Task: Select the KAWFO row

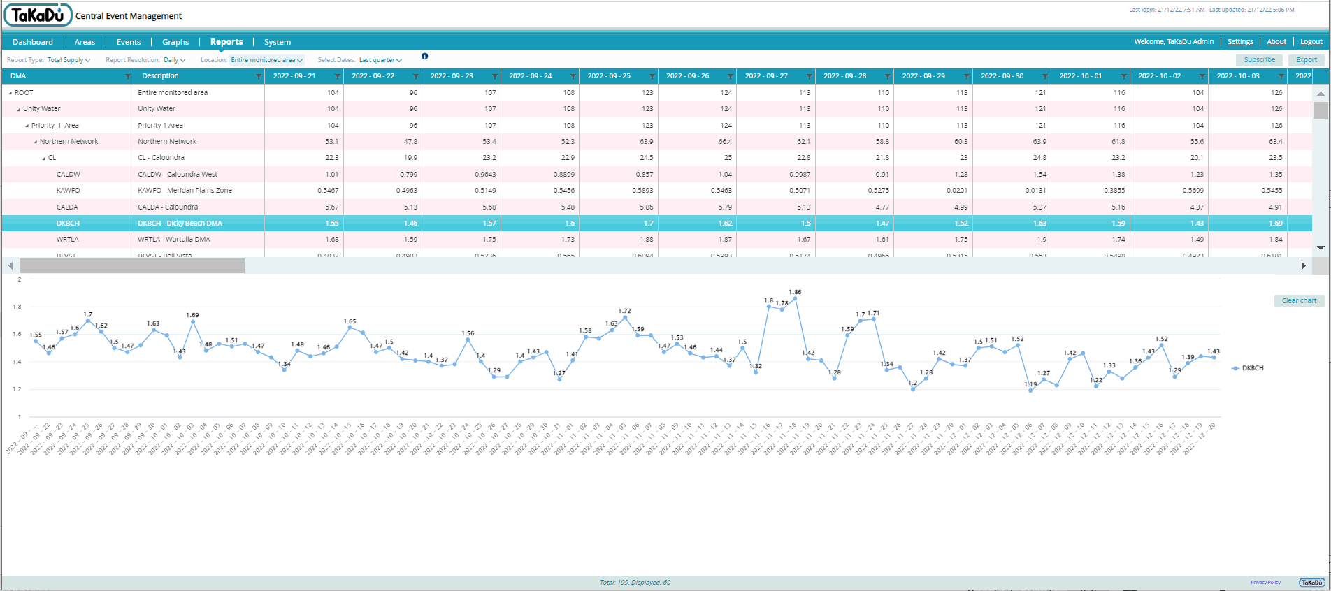Action: [657, 191]
